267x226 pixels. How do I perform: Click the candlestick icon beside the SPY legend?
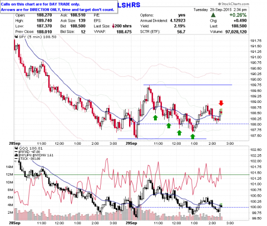pyautogui.click(x=17, y=37)
